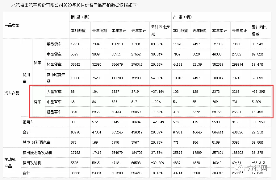Click -37.16% in the 大型客车 row

pos(158,92)
